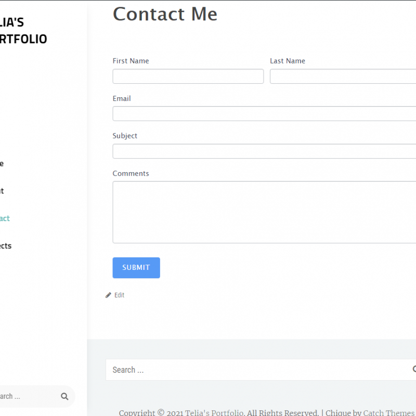The height and width of the screenshot is (416, 416).
Task: Open the Edit link under the contact form
Action: coord(119,295)
